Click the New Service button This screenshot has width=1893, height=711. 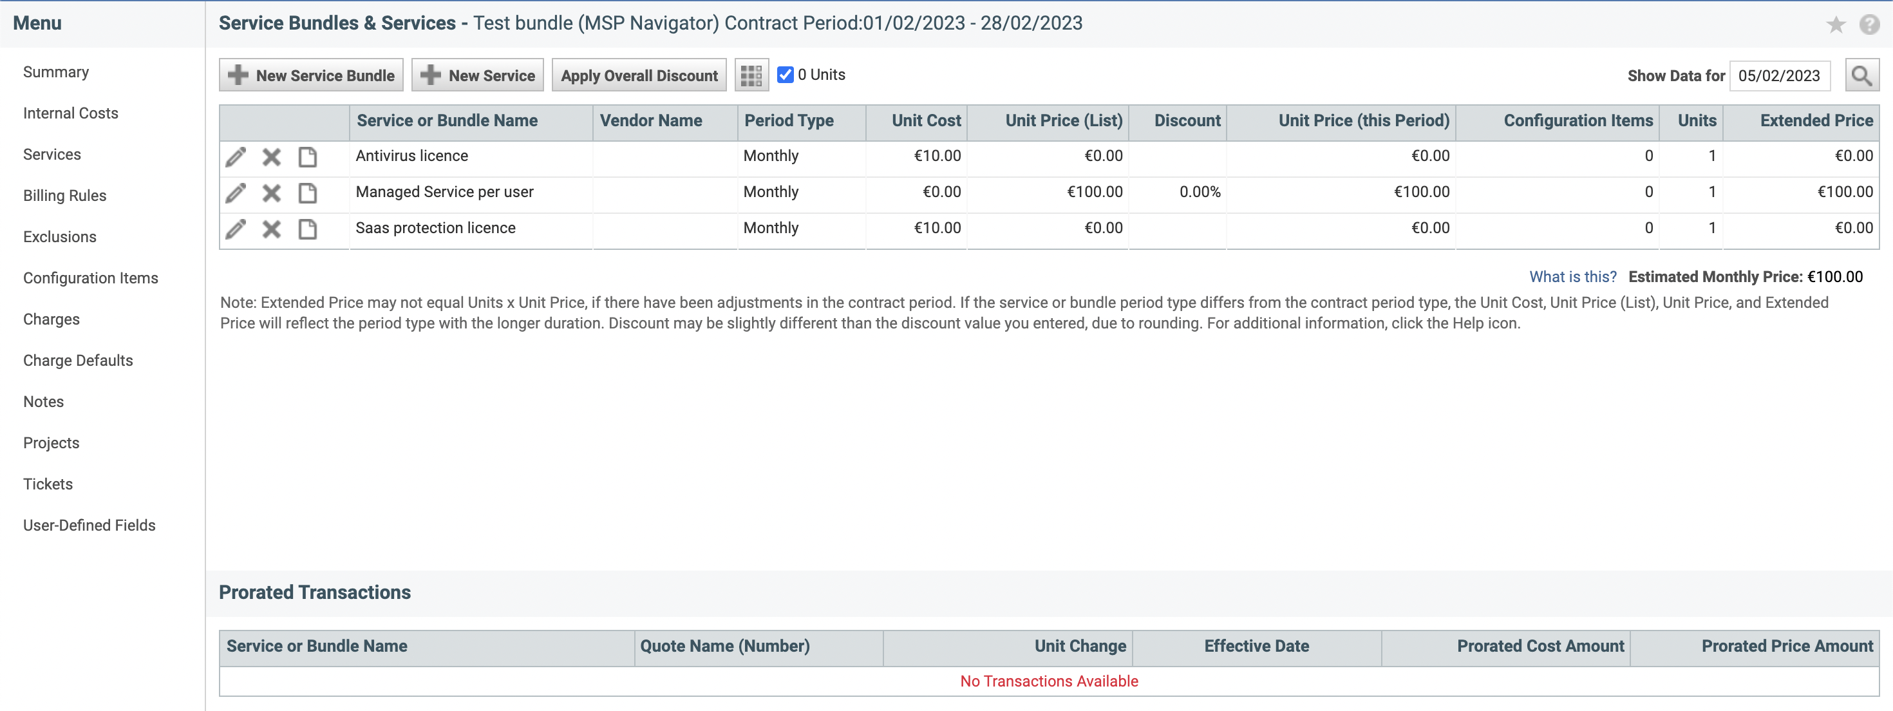coord(477,75)
